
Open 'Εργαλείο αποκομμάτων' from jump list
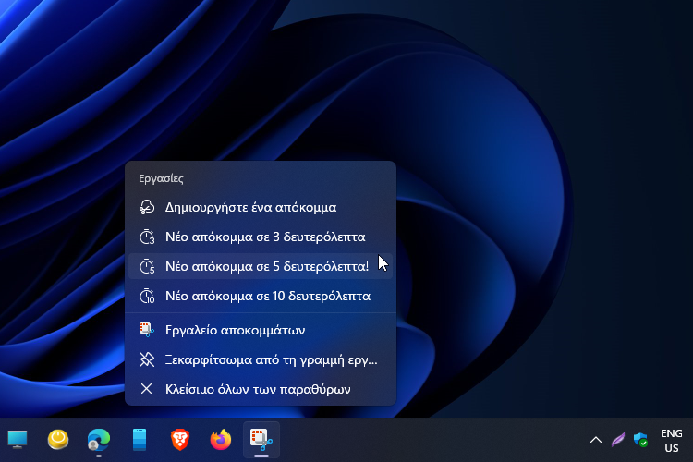coord(261,330)
